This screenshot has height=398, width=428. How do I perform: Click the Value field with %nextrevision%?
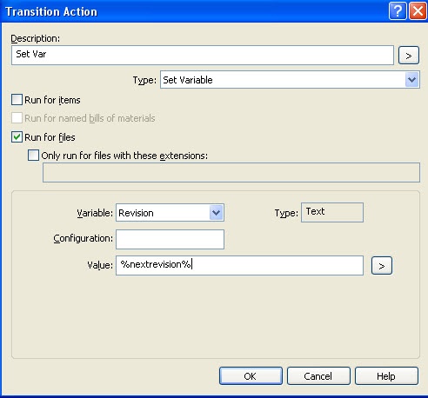[239, 265]
